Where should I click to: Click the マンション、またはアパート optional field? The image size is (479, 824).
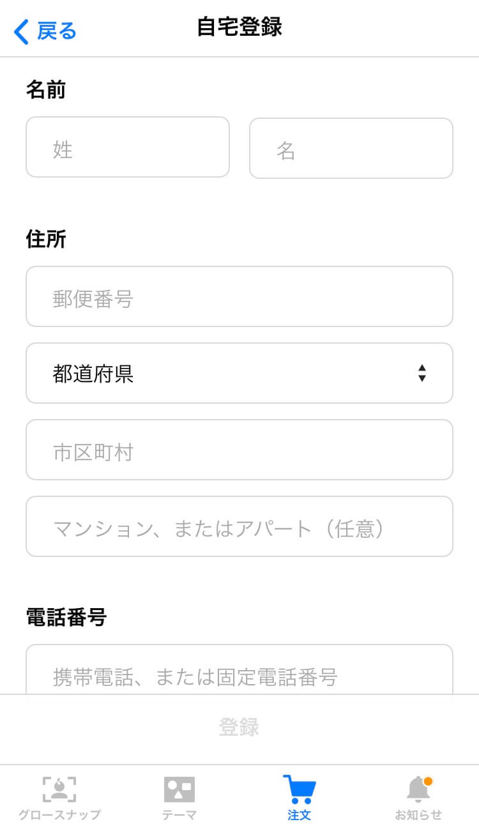pos(240,526)
